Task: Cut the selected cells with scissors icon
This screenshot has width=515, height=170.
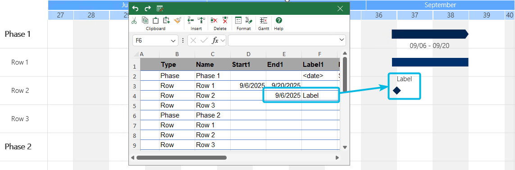Action: click(x=134, y=21)
